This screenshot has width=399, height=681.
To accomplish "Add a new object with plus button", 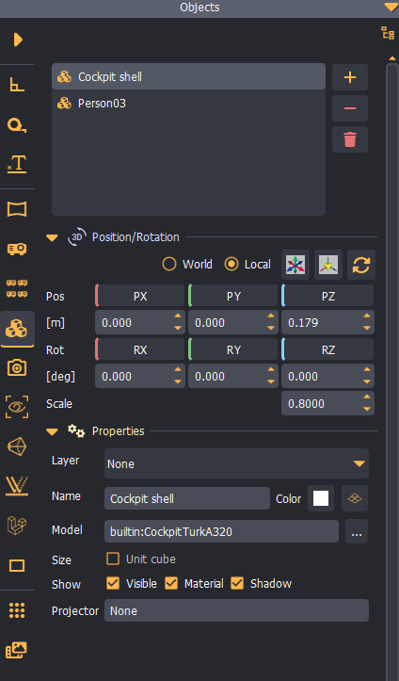I will (350, 77).
